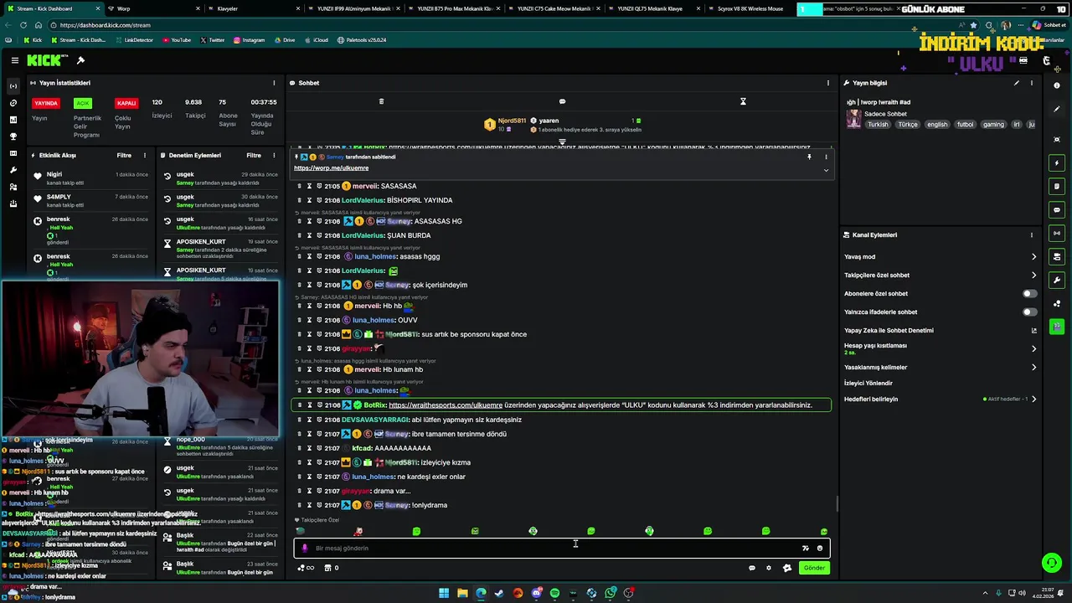
Task: Open Sohbet panel three-dot menu
Action: [828, 83]
